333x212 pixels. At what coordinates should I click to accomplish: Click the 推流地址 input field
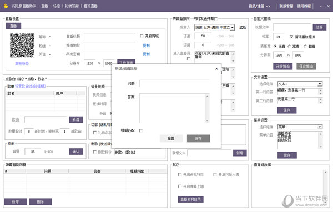[110, 46]
